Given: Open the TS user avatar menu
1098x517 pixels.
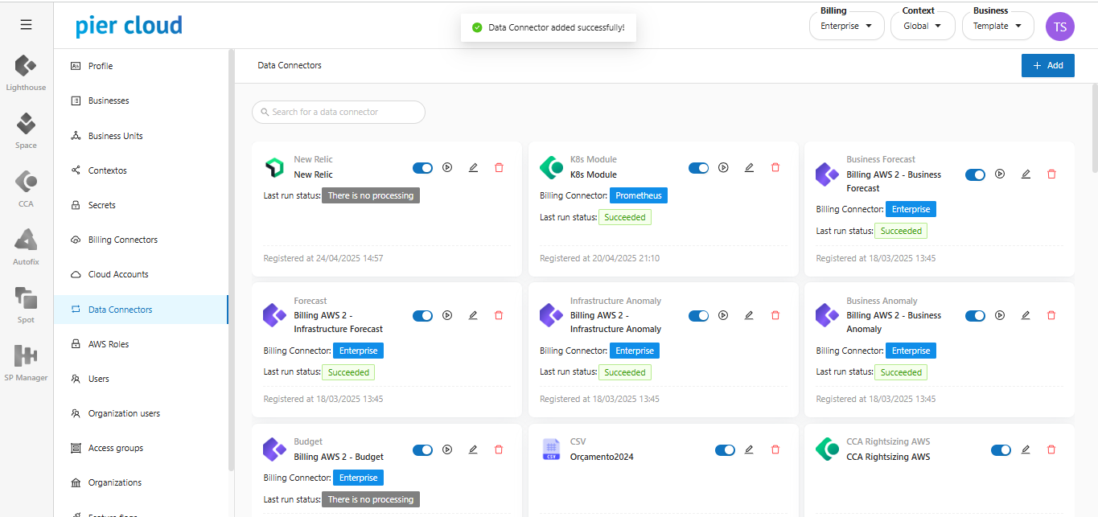Looking at the screenshot, I should click(1059, 26).
